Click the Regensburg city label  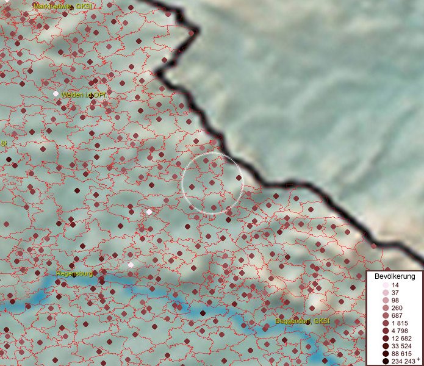click(x=74, y=273)
